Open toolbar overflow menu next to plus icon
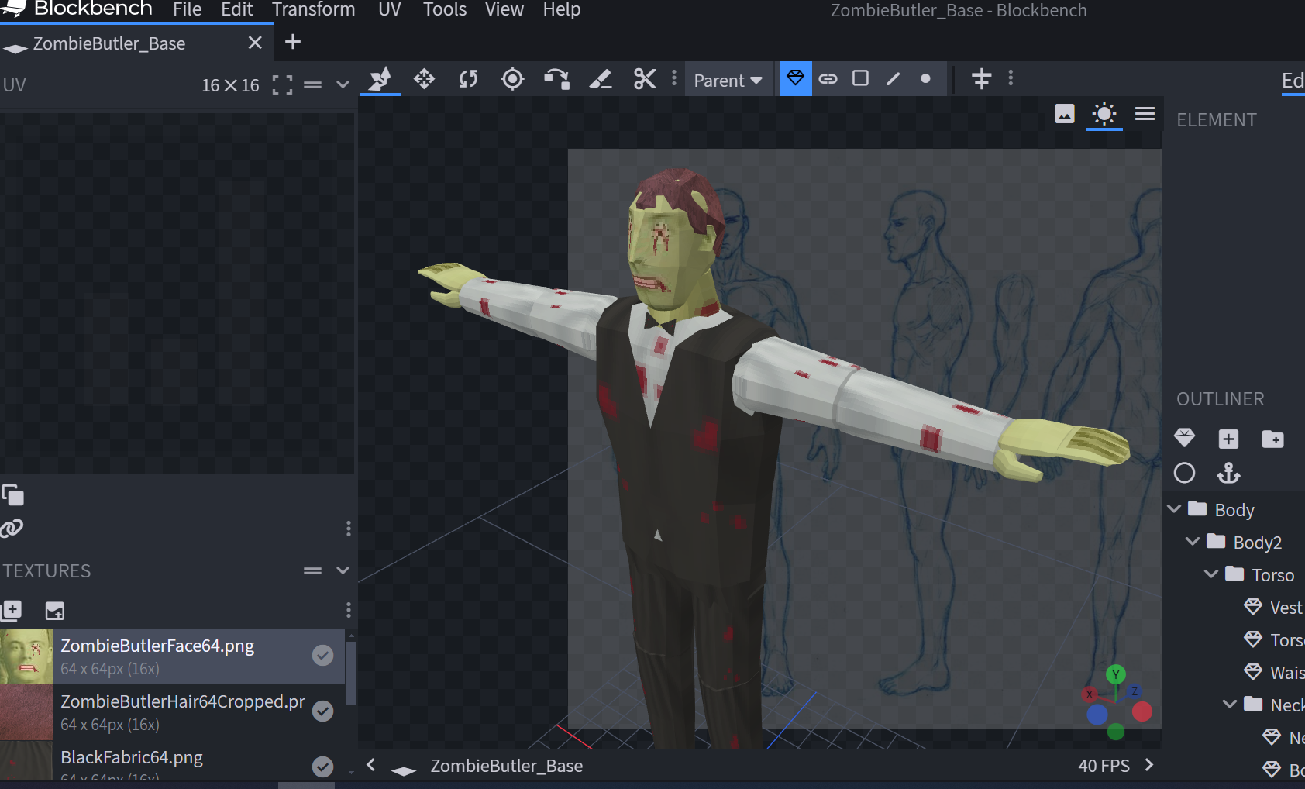This screenshot has width=1305, height=789. [1011, 78]
